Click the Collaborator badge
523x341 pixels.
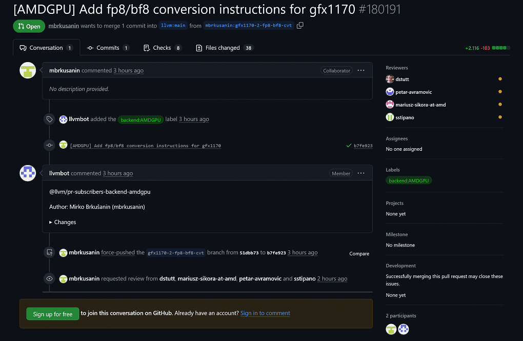(336, 70)
